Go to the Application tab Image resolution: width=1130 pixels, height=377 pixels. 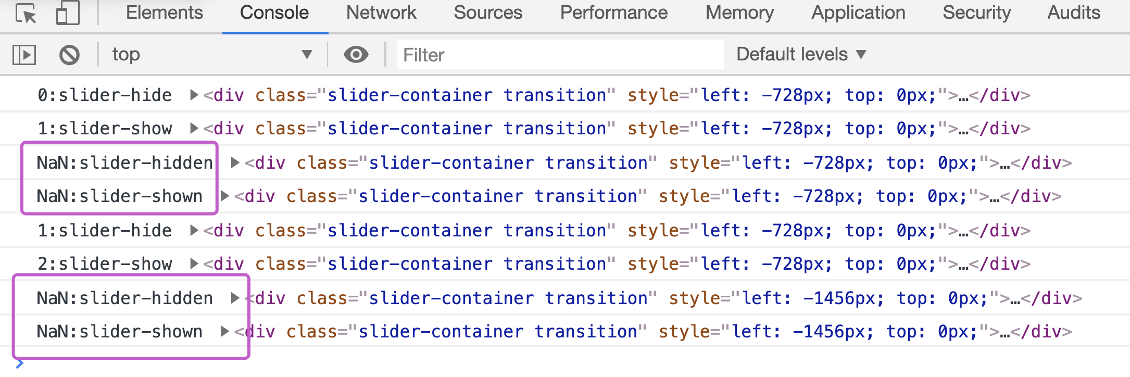[858, 12]
